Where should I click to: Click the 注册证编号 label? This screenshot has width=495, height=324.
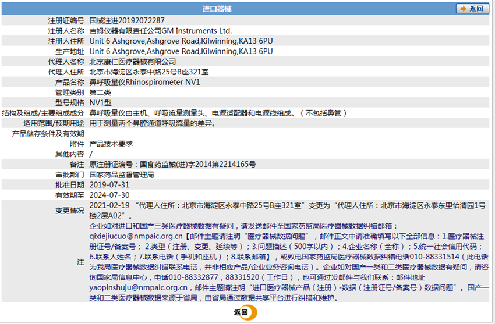[x=66, y=21]
